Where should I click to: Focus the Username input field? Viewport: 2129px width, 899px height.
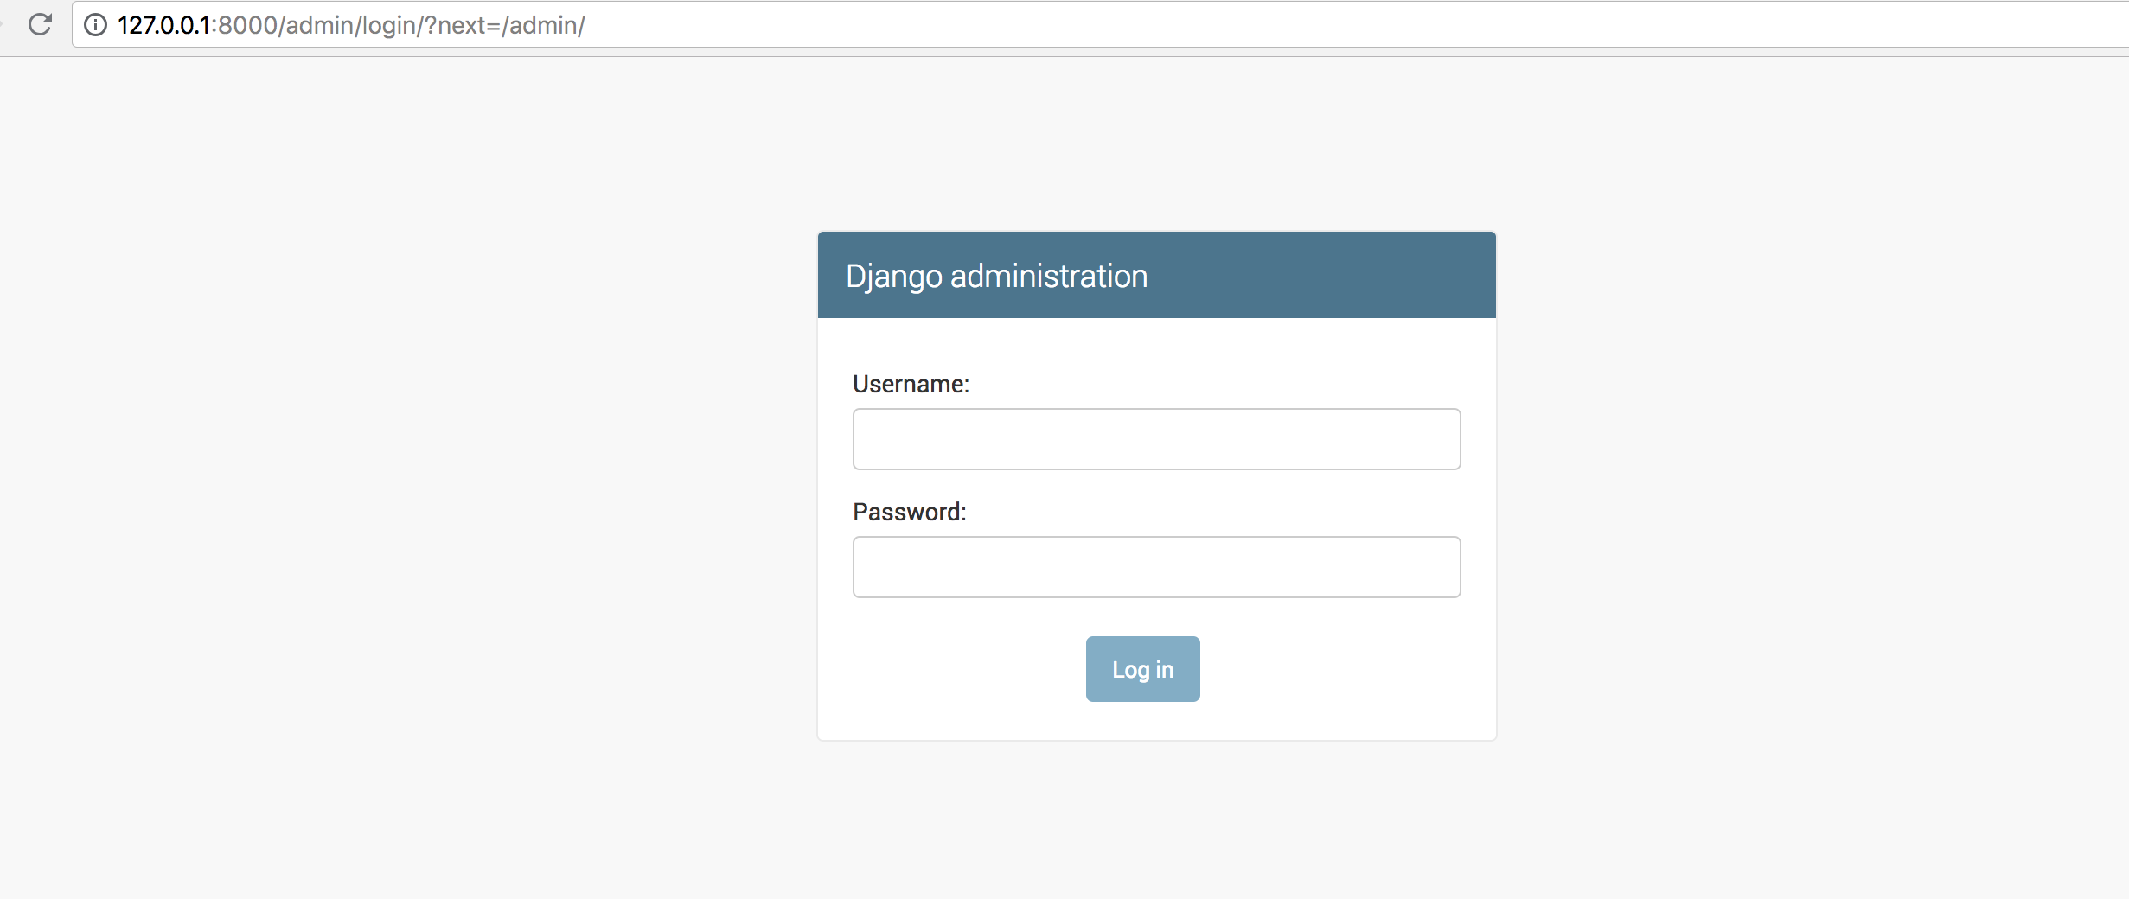[x=1156, y=439]
